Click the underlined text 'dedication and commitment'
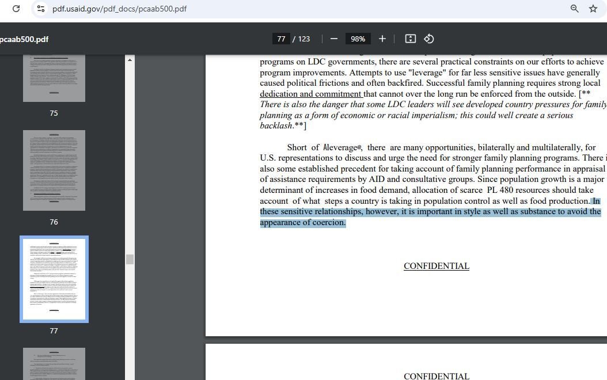 click(311, 94)
